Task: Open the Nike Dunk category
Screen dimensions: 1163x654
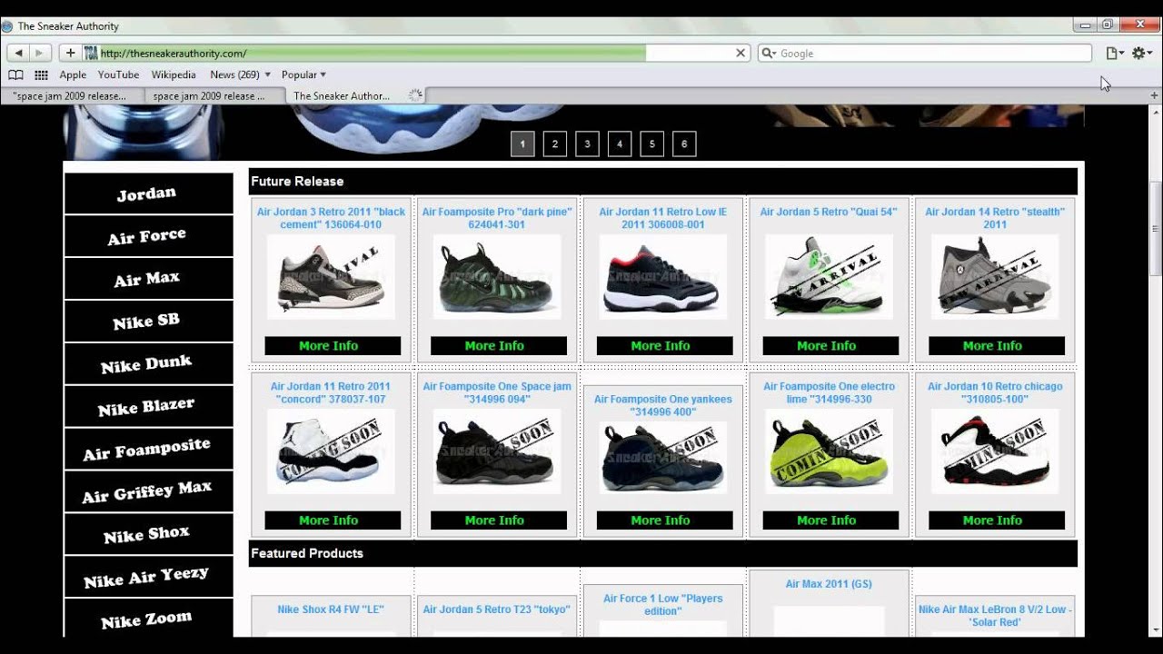Action: pyautogui.click(x=148, y=364)
